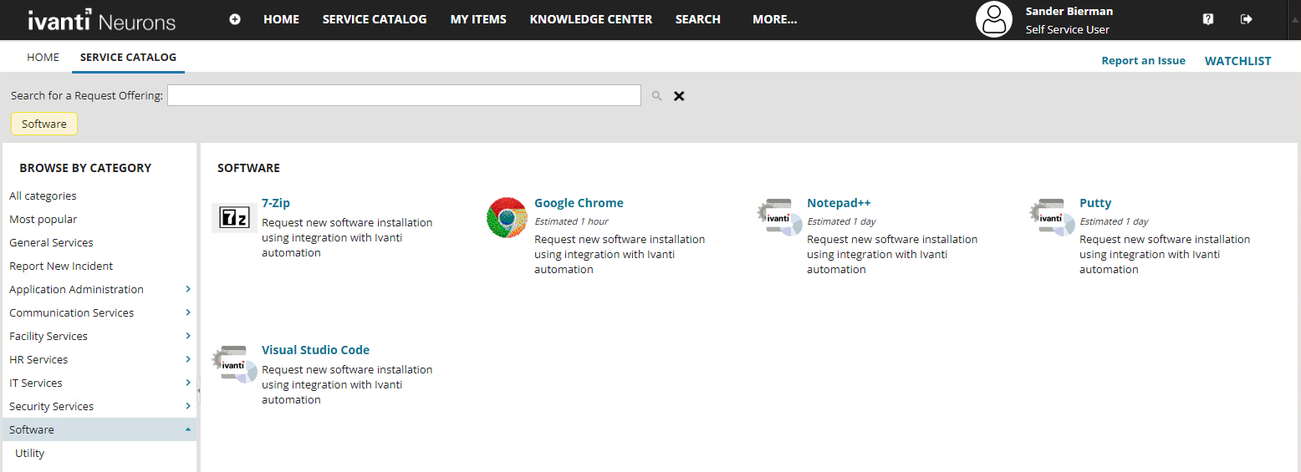
Task: Expand Facility Services category arrow
Action: point(188,336)
